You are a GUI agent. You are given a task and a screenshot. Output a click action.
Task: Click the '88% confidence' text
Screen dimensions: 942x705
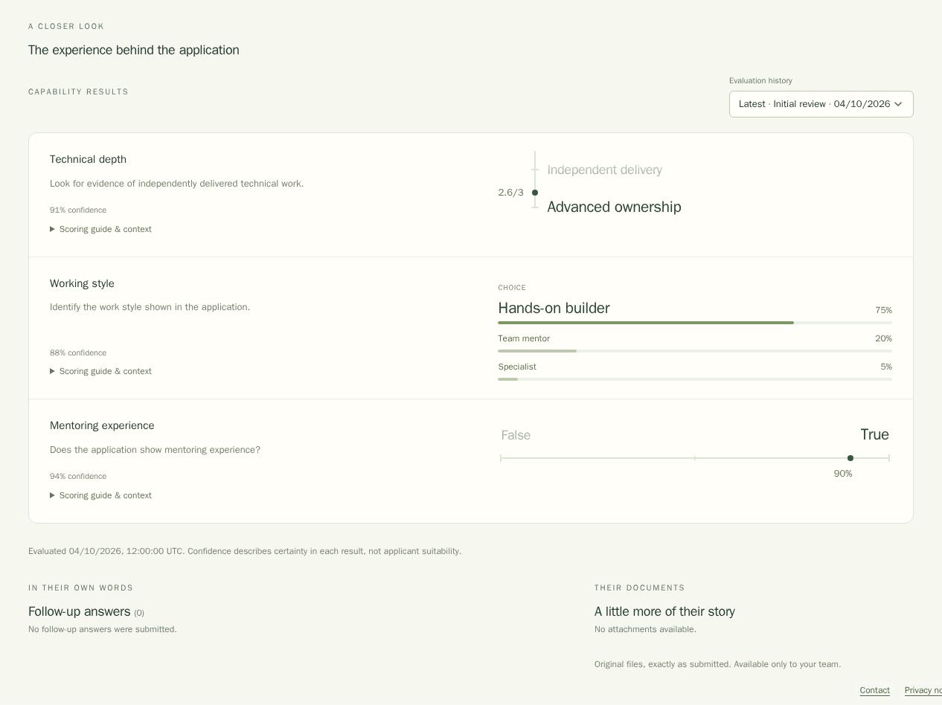pyautogui.click(x=78, y=352)
